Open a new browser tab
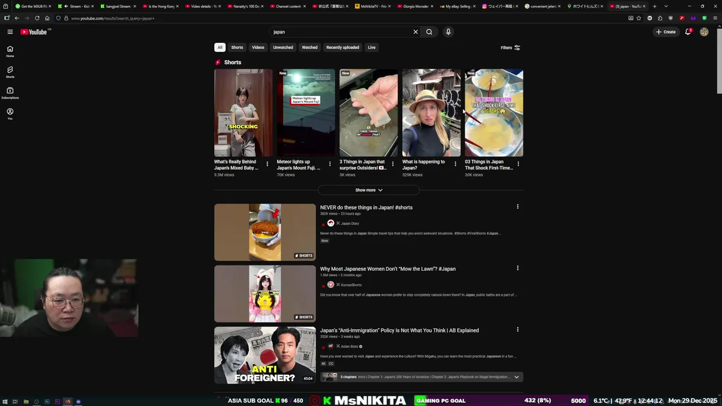722x406 pixels. pyautogui.click(x=654, y=6)
